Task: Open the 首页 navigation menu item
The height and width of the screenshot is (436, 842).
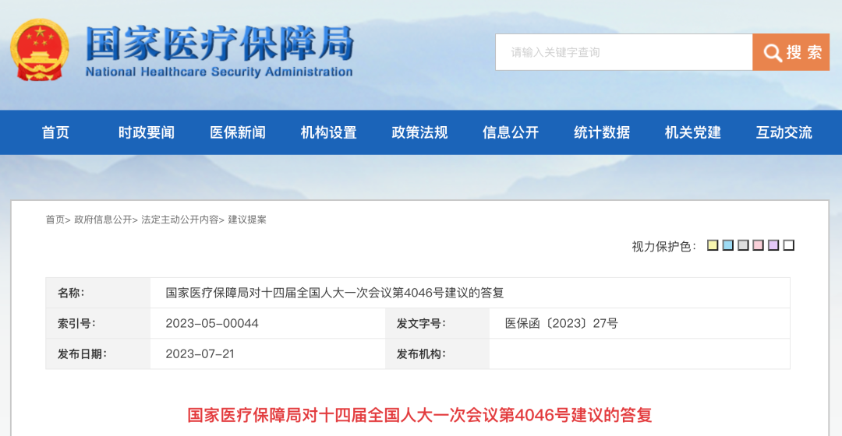Action: [x=55, y=132]
